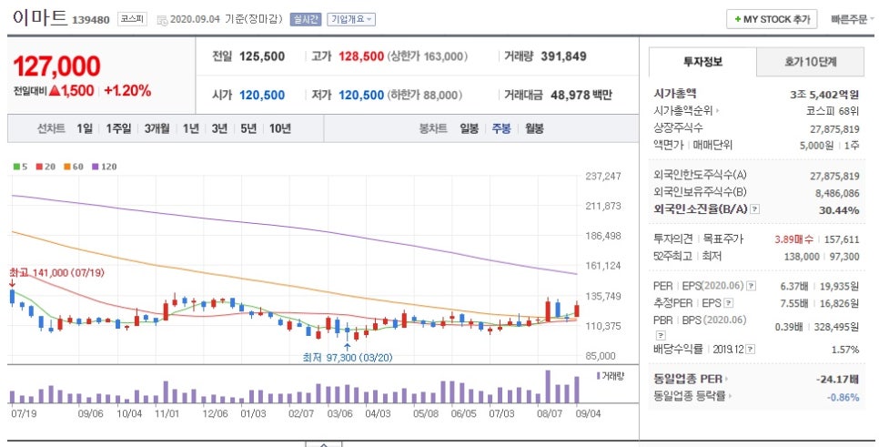This screenshot has width=879, height=447.
Task: Click the red 20 moving average legend
Action: (45, 167)
